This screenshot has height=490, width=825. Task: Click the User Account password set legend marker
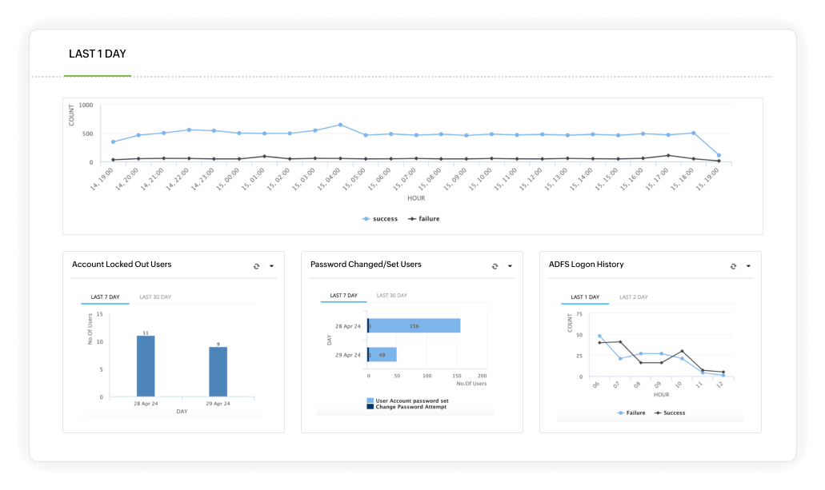coord(370,400)
